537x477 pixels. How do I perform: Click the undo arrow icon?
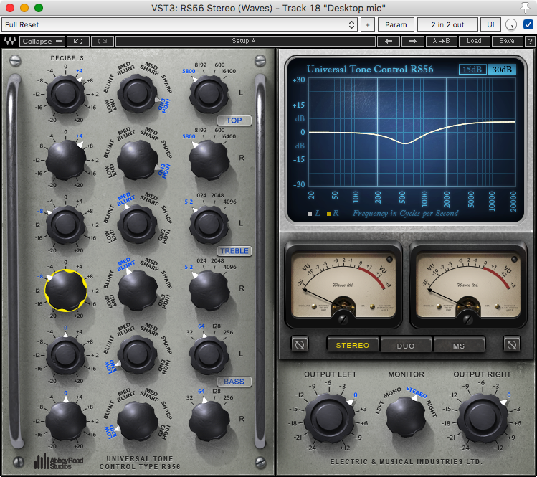[77, 41]
